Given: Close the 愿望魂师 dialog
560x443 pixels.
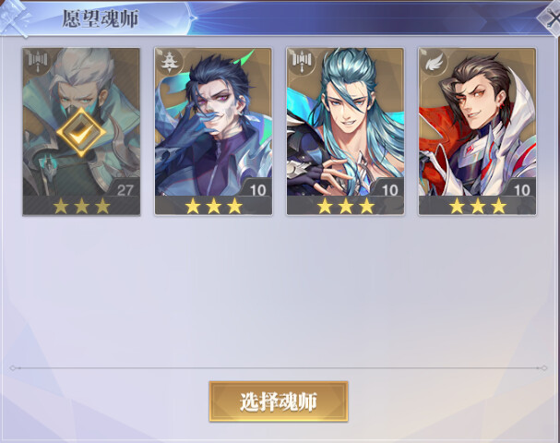Looking at the screenshot, I should 551,18.
